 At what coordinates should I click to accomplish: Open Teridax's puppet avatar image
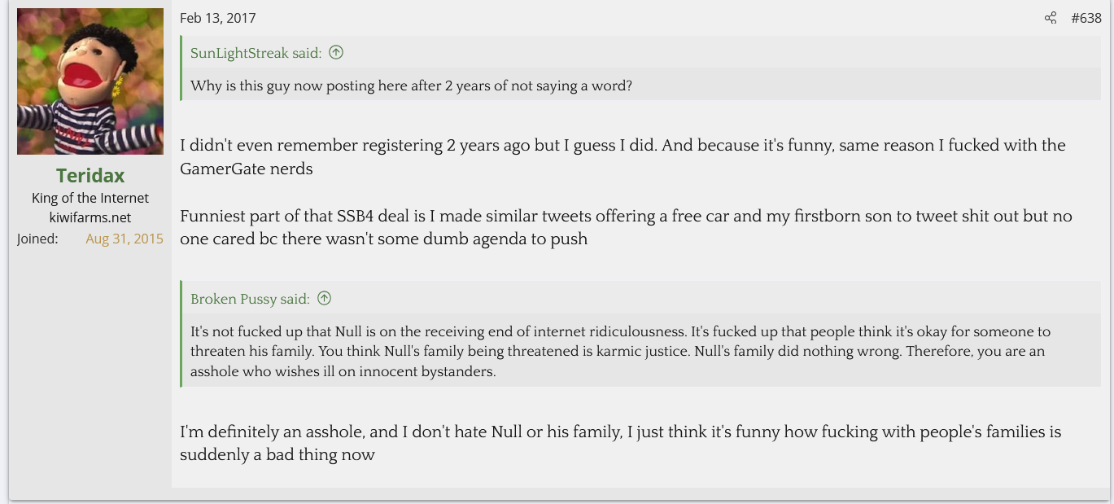pos(90,81)
